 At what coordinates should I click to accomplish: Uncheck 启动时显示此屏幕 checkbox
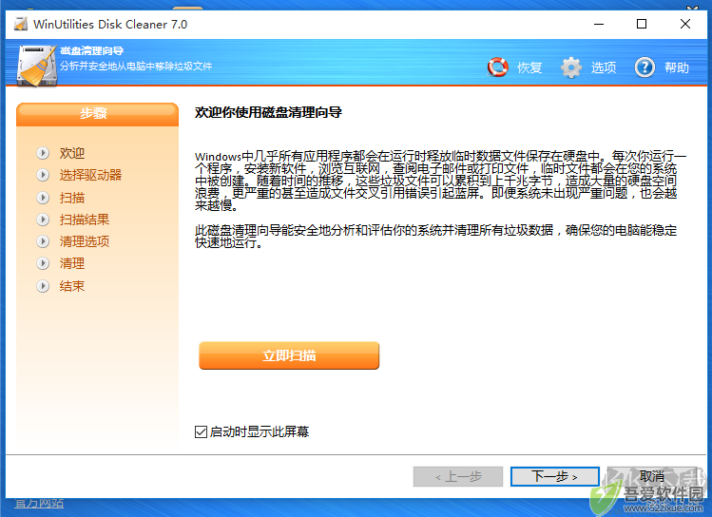[201, 431]
